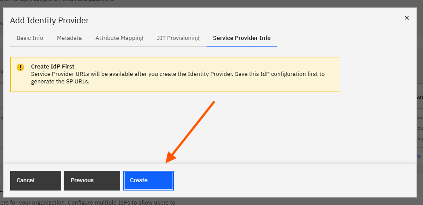Image resolution: width=423 pixels, height=205 pixels.
Task: Click the Service Provider URLs notice text
Action: (x=178, y=78)
